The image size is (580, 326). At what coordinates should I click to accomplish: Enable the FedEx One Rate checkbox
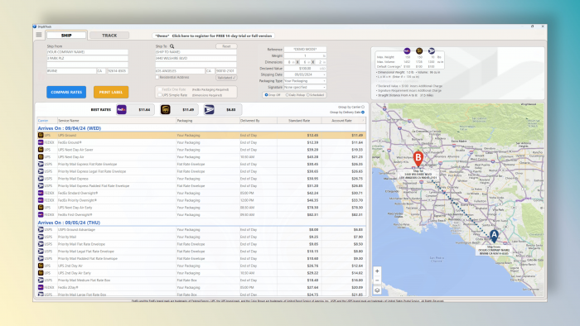pos(160,89)
